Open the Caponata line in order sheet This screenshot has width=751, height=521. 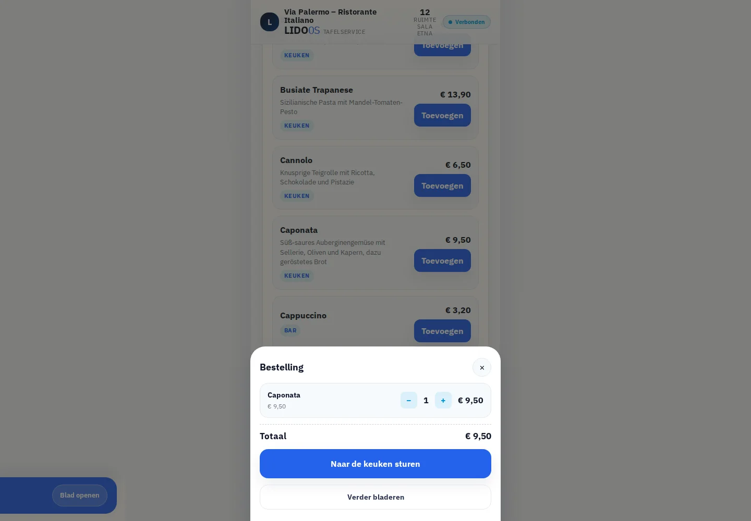pyautogui.click(x=375, y=400)
